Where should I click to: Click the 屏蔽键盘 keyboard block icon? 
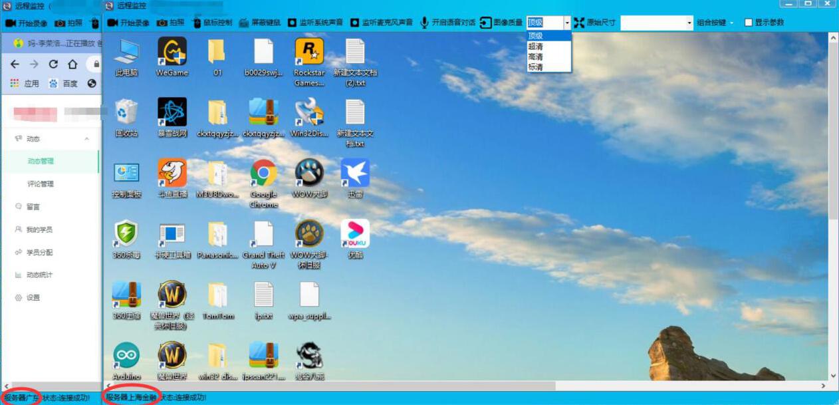(244, 23)
